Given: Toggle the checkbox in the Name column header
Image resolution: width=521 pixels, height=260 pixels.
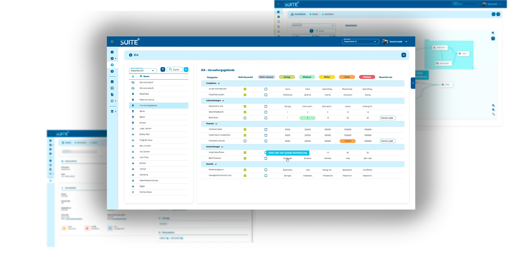Looking at the screenshot, I should coord(141,76).
